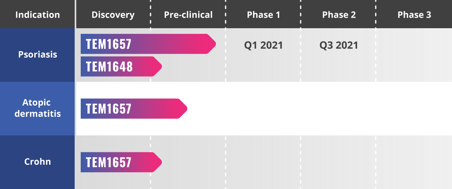Select the Psoriasis indication row label
452x189 pixels.
pos(38,55)
